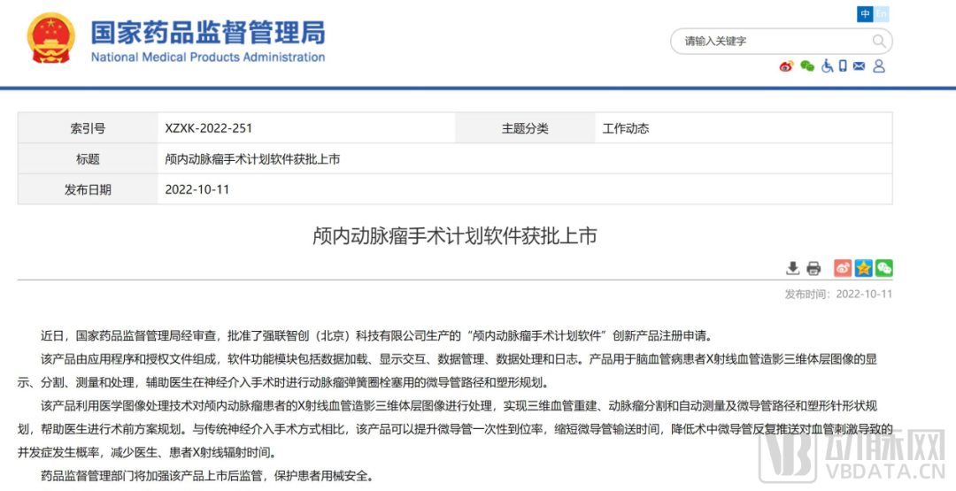Download the article via download icon
This screenshot has width=956, height=491.
click(x=793, y=268)
